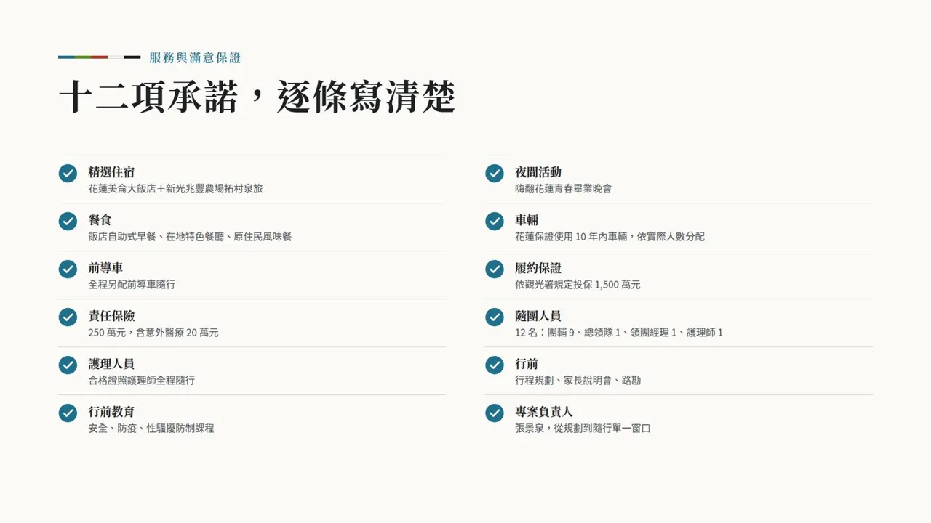Click the check icon beside 夜間活動
This screenshot has width=931, height=523.
click(x=495, y=173)
